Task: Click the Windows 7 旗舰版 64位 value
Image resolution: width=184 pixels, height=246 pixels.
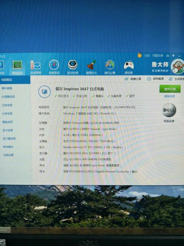Action: point(89,114)
